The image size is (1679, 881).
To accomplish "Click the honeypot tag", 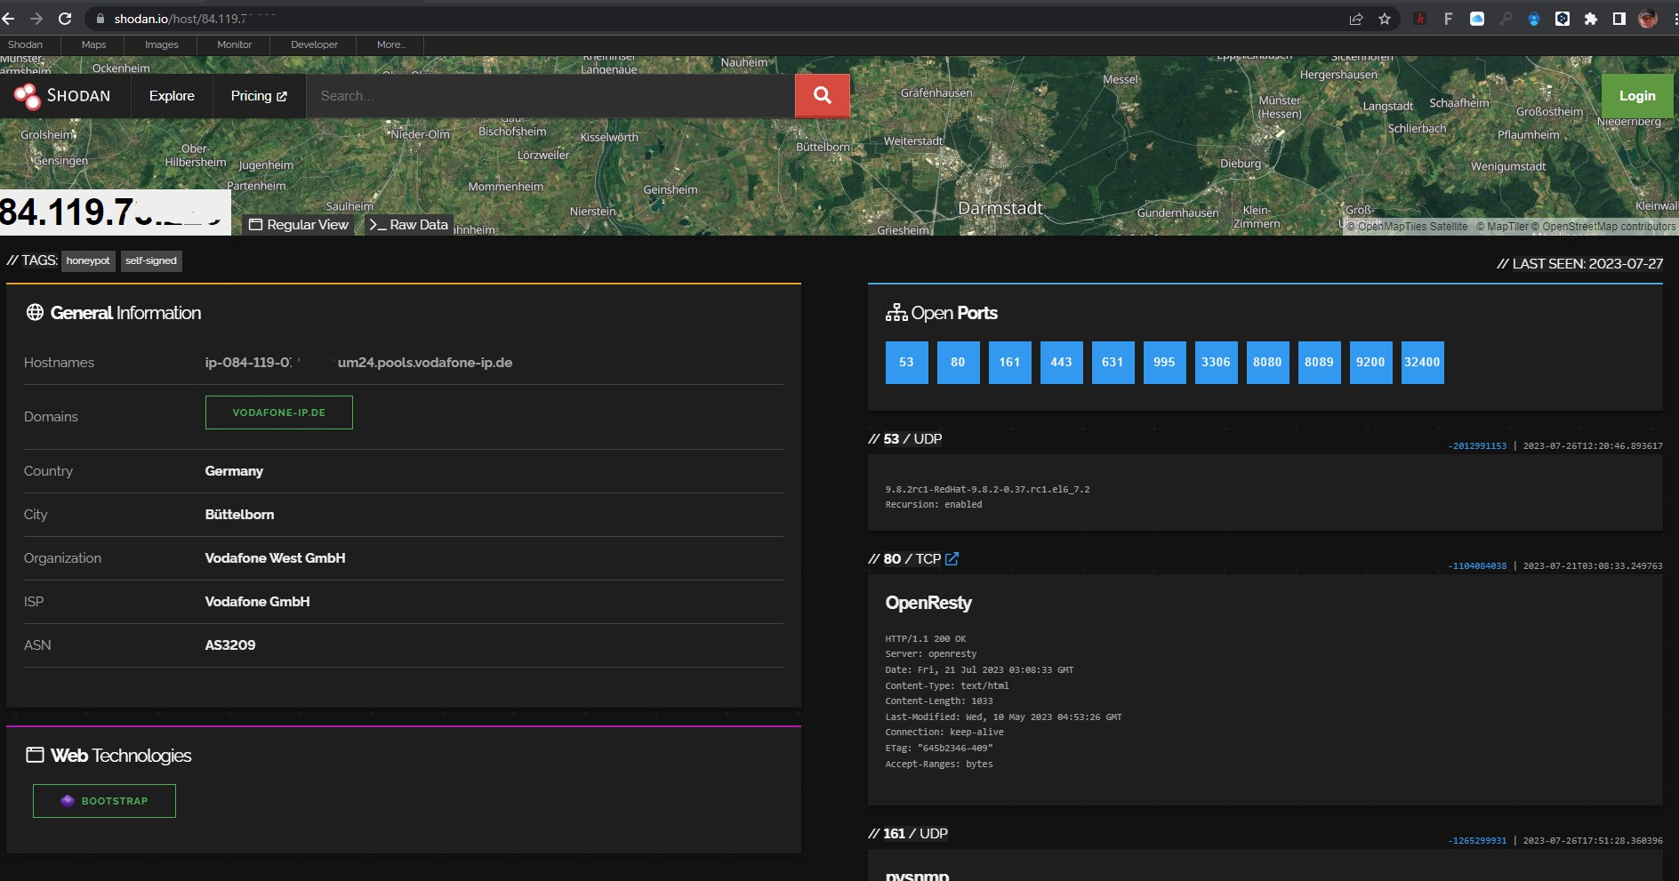I will (88, 260).
